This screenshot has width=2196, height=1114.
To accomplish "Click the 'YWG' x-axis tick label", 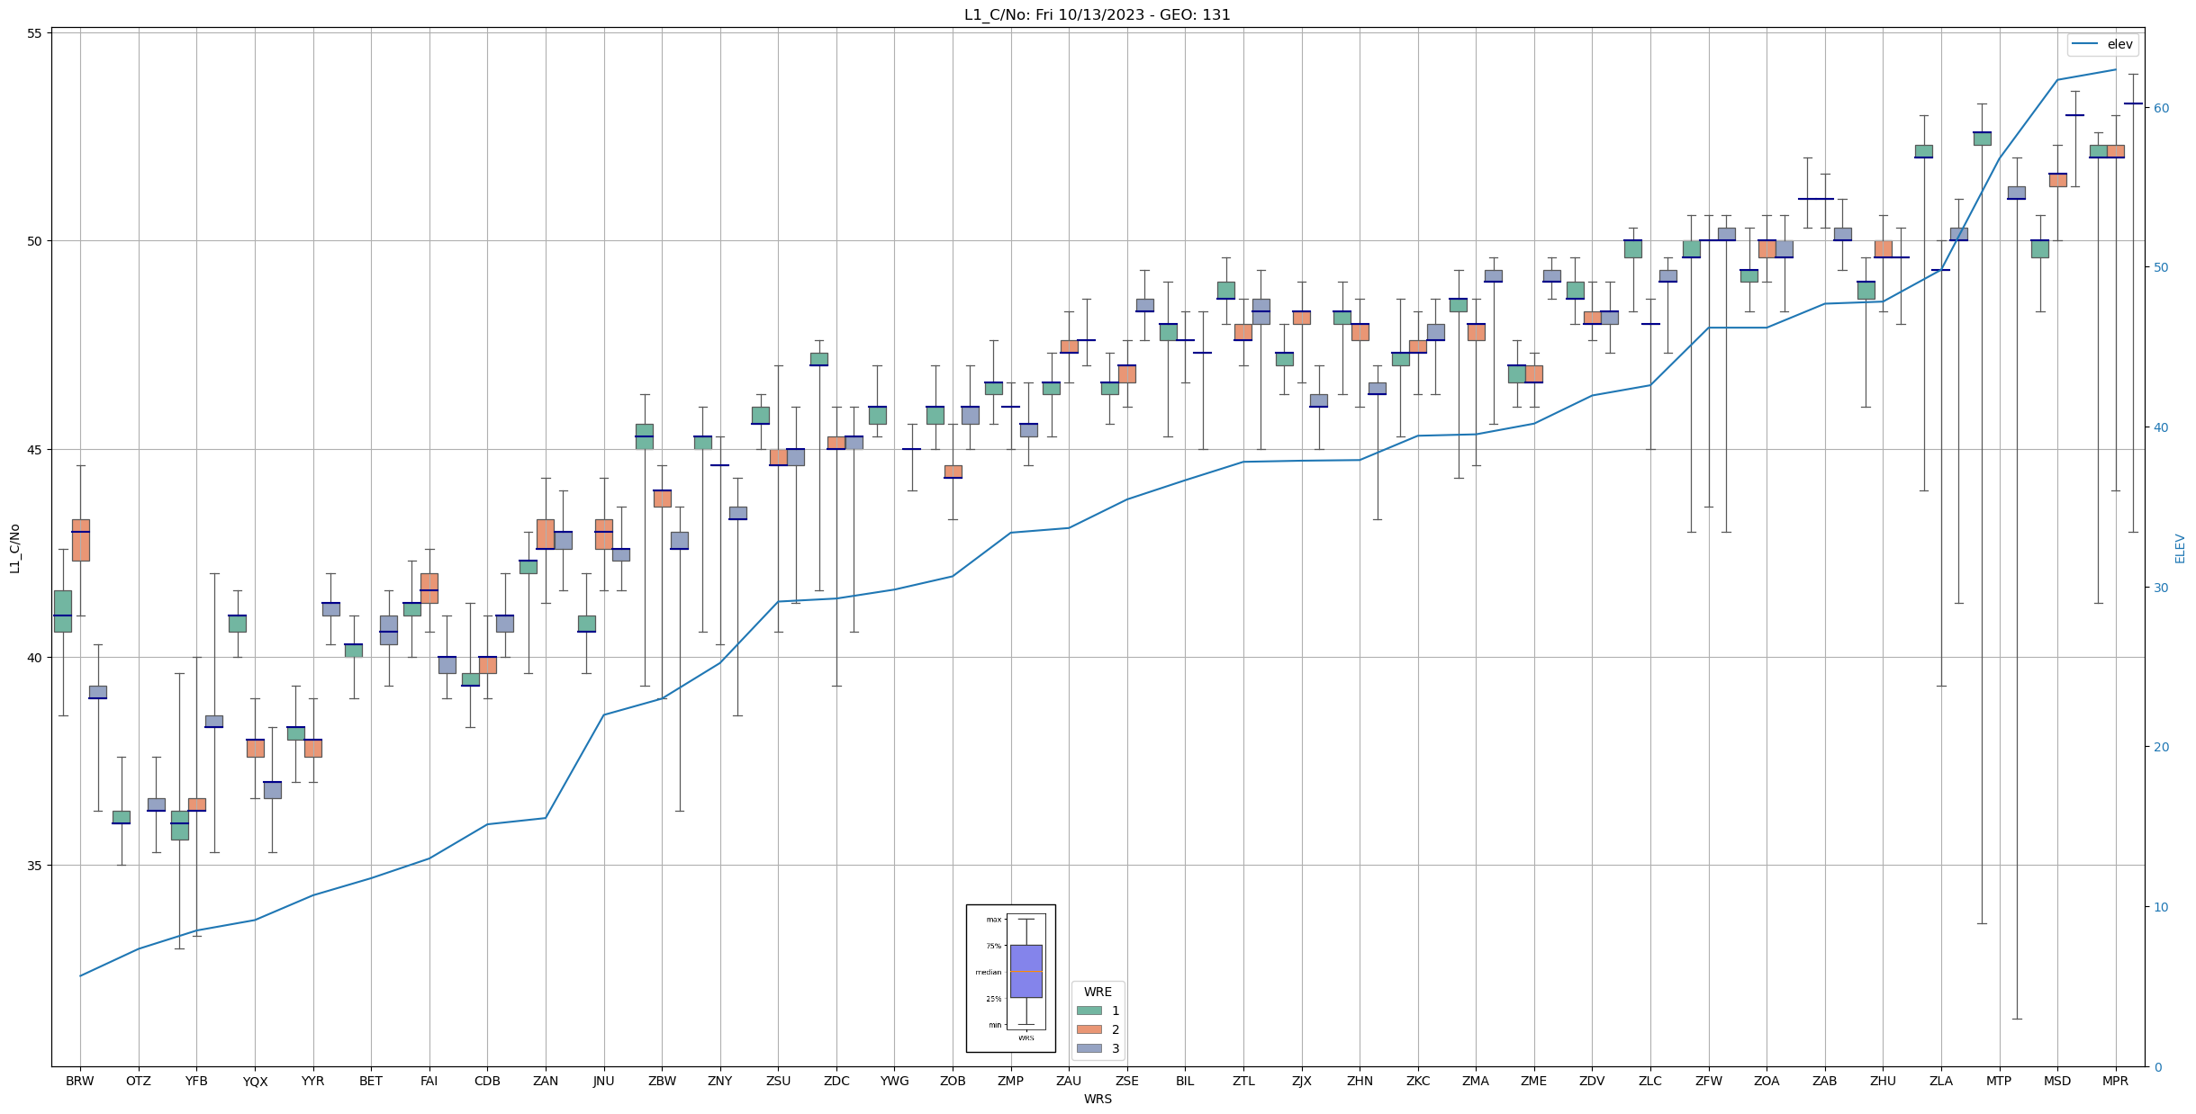I will tap(894, 1081).
